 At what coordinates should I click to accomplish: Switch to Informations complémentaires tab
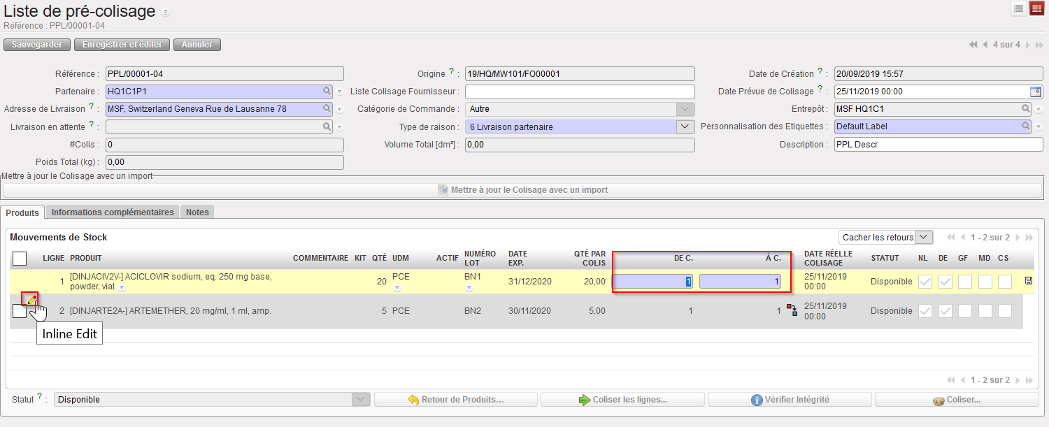tap(113, 212)
